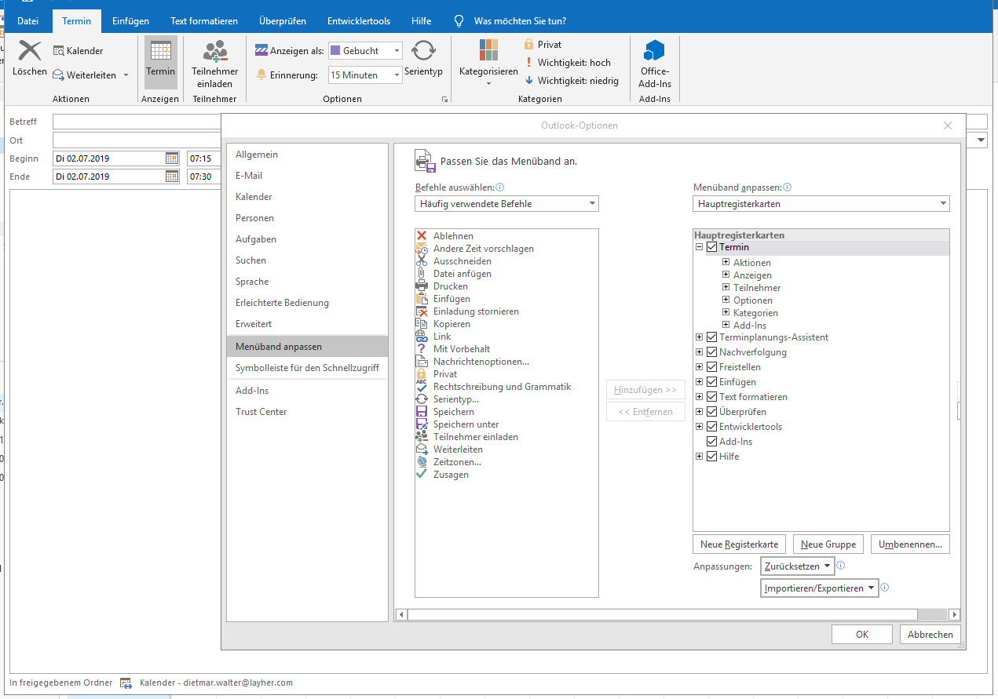Viewport: 998px width, 699px height.
Task: Click the Kategorisieren color grid icon
Action: tap(488, 50)
